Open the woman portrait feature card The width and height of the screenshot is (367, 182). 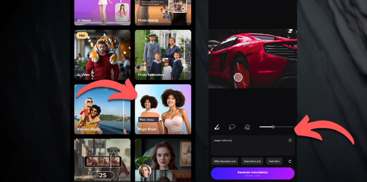163,160
